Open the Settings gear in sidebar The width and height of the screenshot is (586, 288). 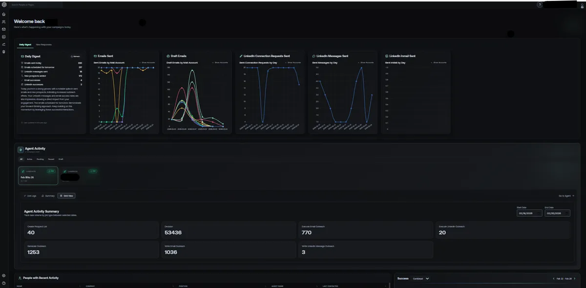pos(3,276)
